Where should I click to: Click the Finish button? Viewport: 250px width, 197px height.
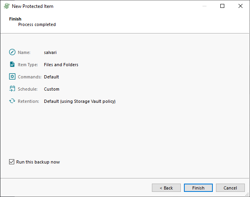(198, 188)
